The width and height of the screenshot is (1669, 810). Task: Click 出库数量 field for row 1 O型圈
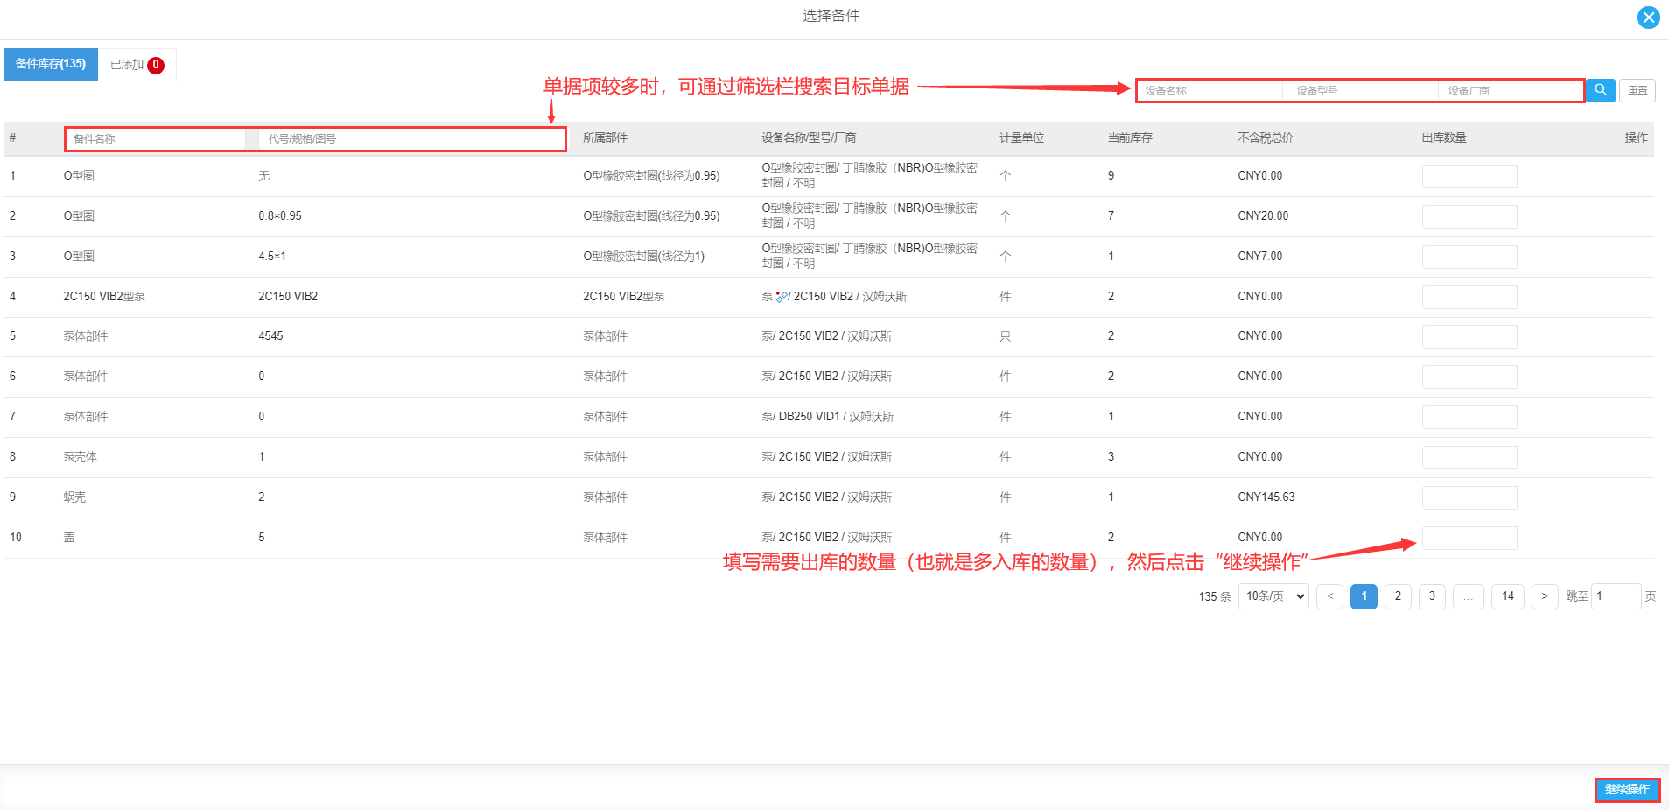[1469, 176]
